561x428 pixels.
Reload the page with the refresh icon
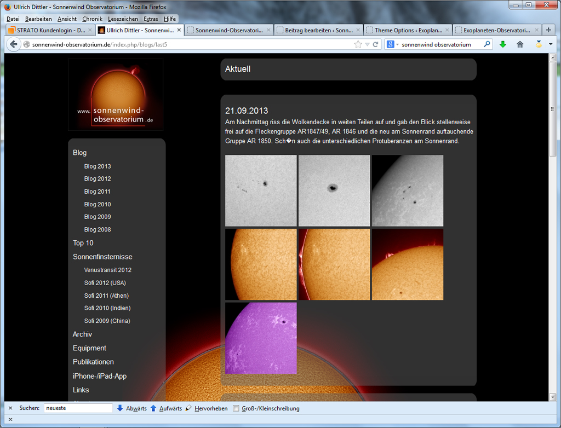click(x=375, y=44)
